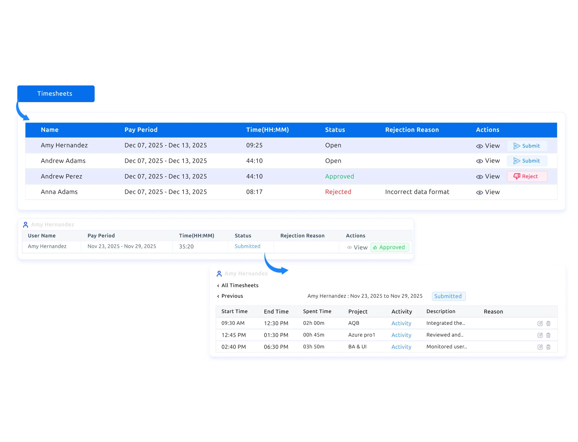578x442 pixels.
Task: Click the Status column header
Action: 335,130
